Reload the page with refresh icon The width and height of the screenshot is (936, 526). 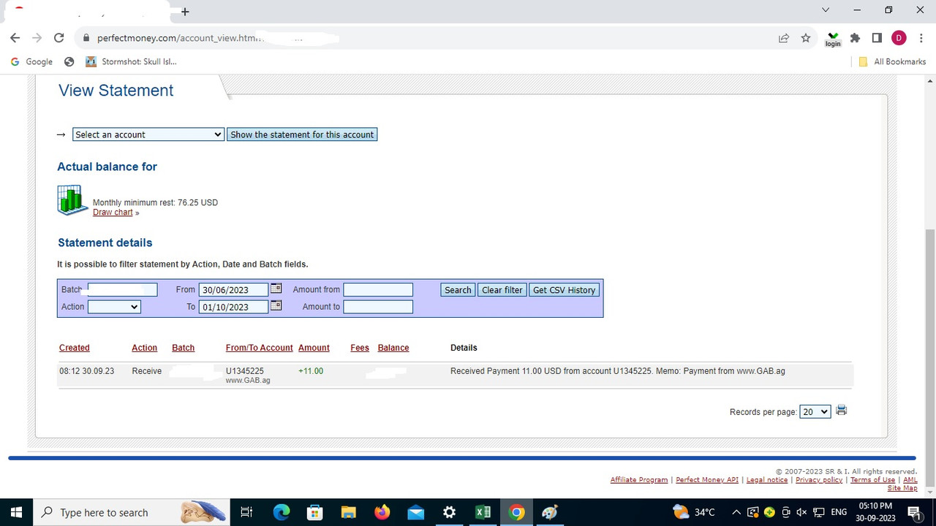pos(59,38)
